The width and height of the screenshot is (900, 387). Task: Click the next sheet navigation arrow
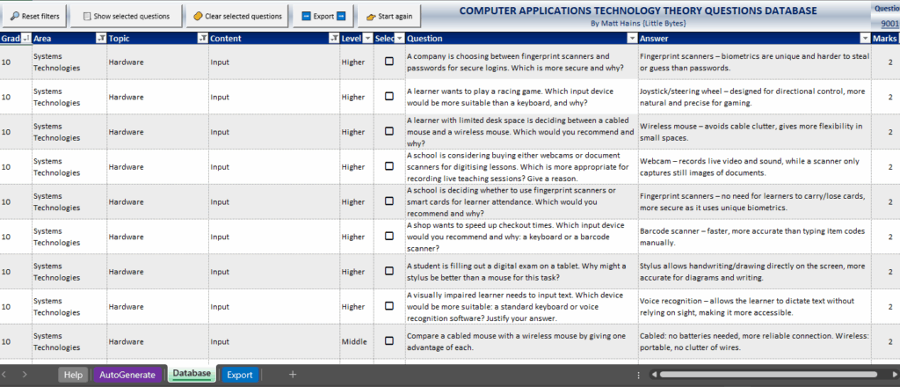point(24,374)
